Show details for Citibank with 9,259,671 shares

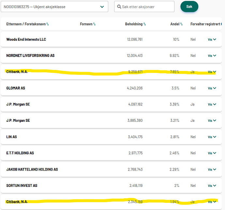(212, 72)
